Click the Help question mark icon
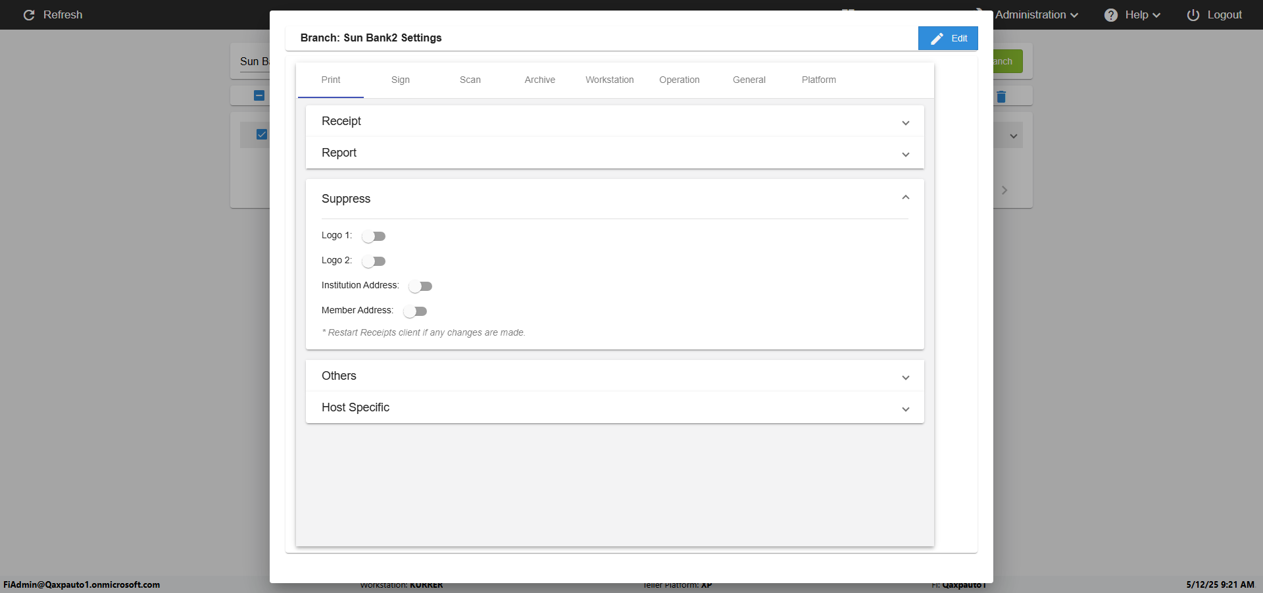The height and width of the screenshot is (593, 1263). [x=1110, y=14]
